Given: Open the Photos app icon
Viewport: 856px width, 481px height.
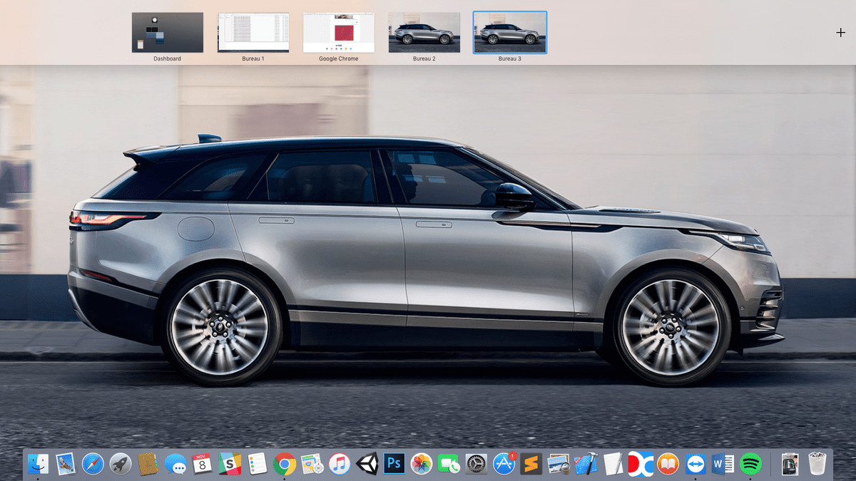Looking at the screenshot, I should tap(422, 464).
